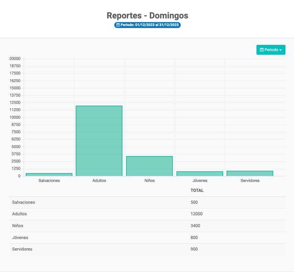Click the Servidores bar in the chart
This screenshot has height=272, width=294.
pos(250,173)
